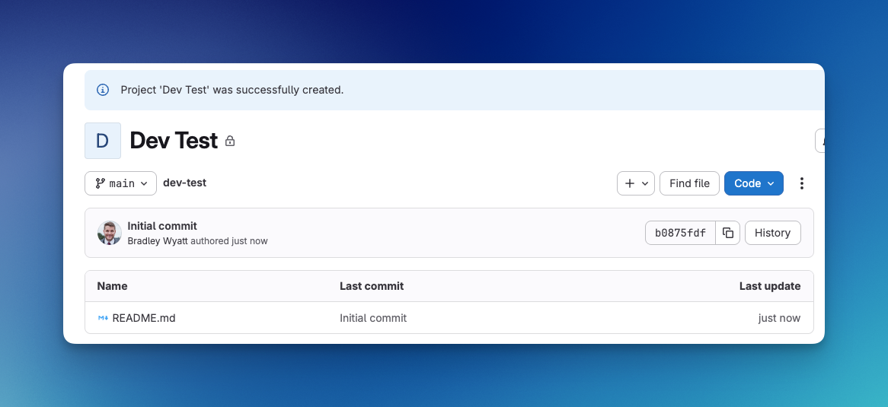Select the dev-test breadcrumb path
888x407 pixels.
(184, 183)
